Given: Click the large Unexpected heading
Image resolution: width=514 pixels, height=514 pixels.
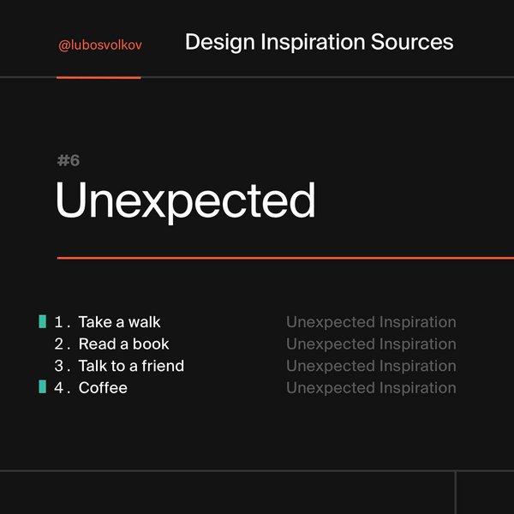Looking at the screenshot, I should tap(186, 201).
